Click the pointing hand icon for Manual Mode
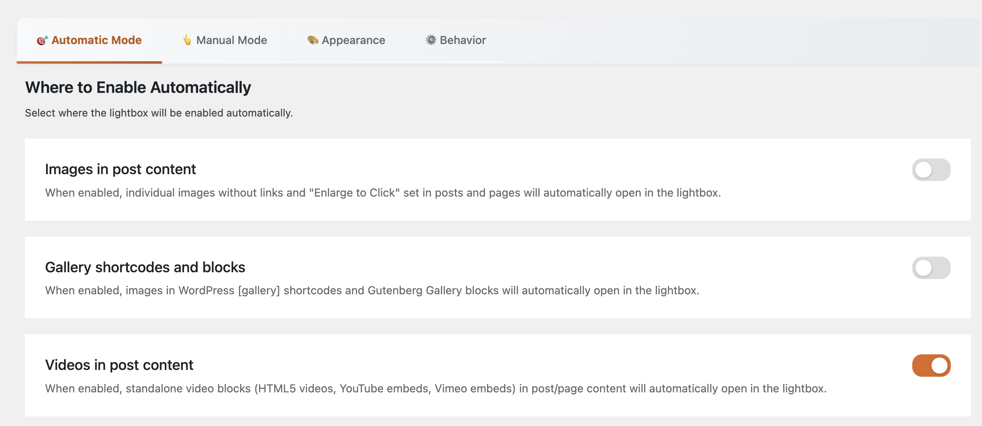The image size is (982, 426). [187, 40]
